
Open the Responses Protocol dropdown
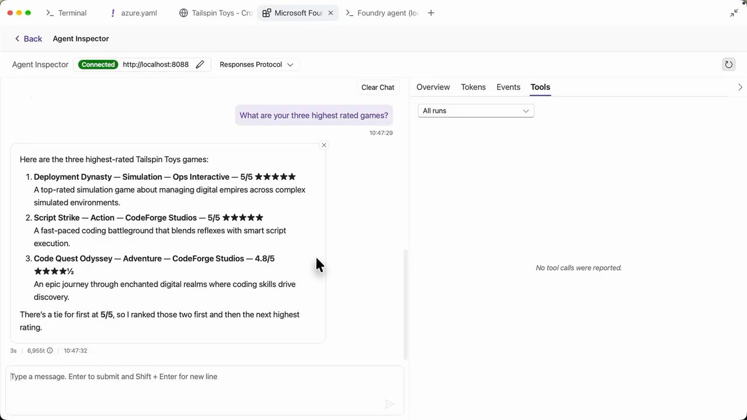pos(256,65)
